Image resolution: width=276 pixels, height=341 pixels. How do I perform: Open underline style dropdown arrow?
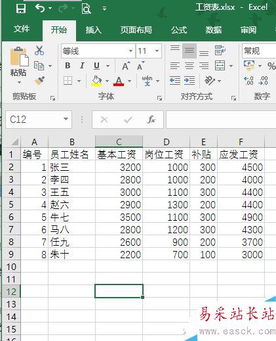pos(108,66)
